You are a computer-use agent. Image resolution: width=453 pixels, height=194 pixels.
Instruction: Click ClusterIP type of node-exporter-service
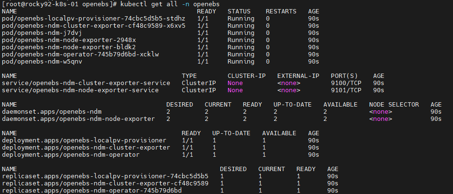(199, 90)
